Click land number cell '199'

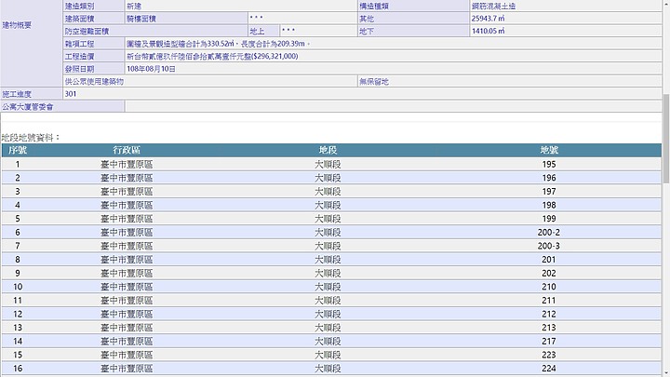(549, 219)
